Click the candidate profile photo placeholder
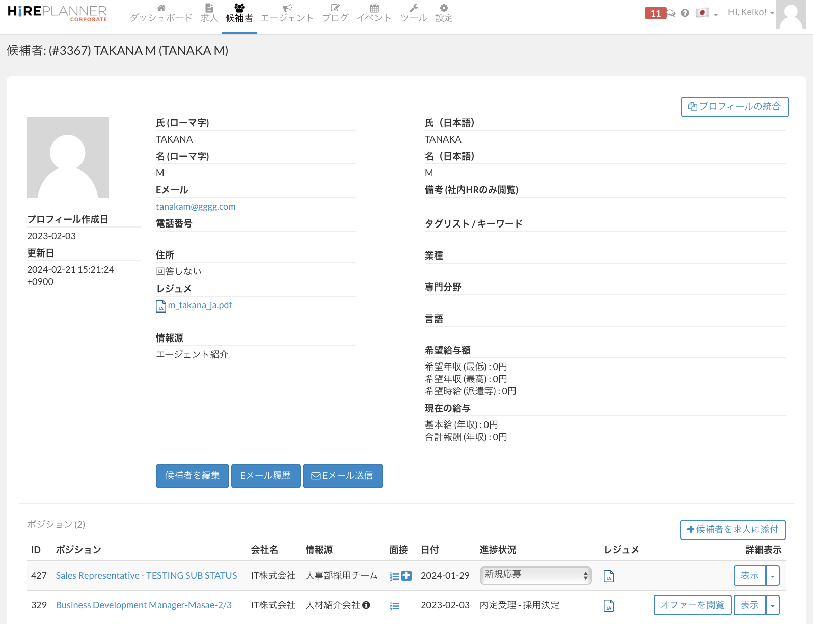Viewport: 813px width, 624px height. [x=68, y=158]
